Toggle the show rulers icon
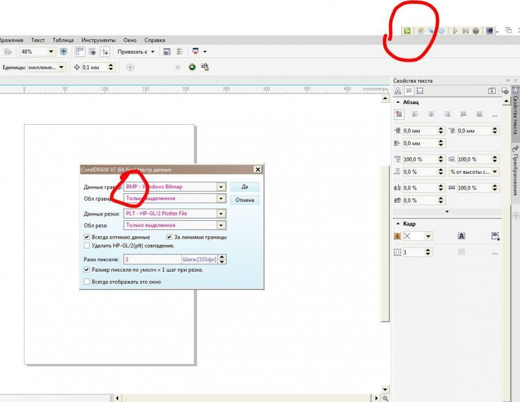Viewport: 520px width, 402px height. point(80,52)
